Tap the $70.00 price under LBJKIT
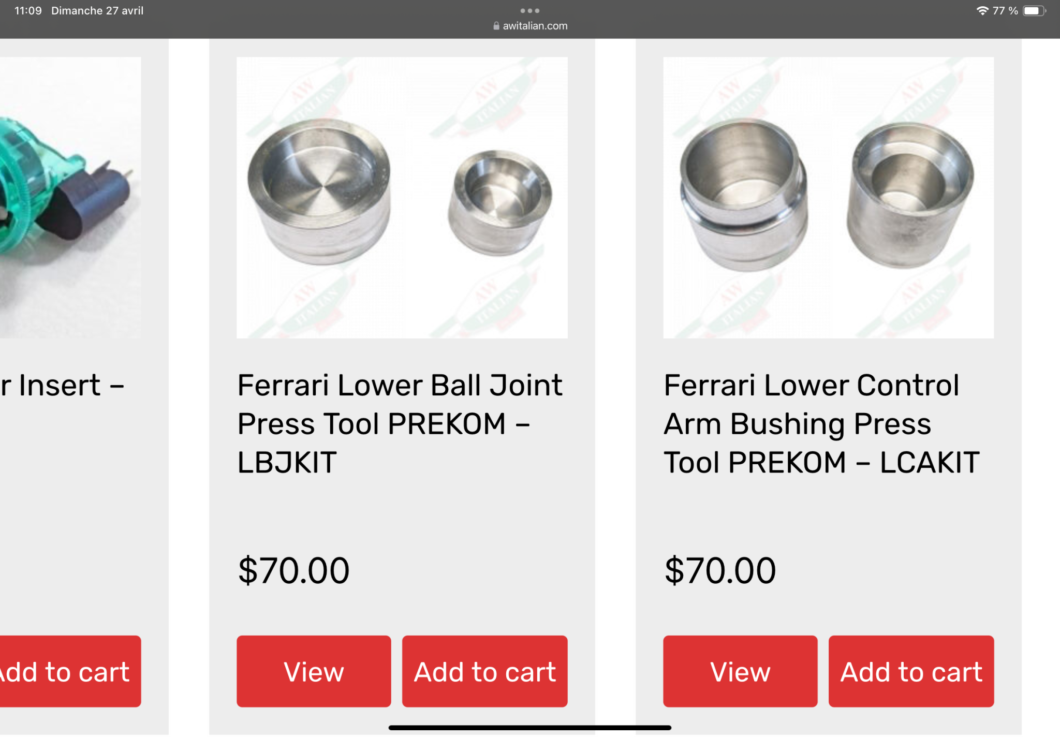Image resolution: width=1060 pixels, height=737 pixels. [293, 570]
